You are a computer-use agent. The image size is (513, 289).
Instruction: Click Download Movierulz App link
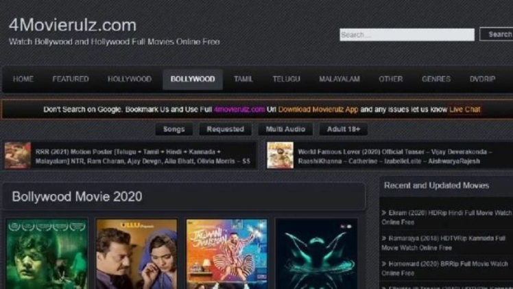tap(318, 109)
